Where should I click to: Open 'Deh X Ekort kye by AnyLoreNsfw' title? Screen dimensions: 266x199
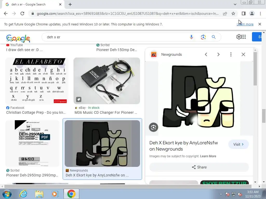184,146
